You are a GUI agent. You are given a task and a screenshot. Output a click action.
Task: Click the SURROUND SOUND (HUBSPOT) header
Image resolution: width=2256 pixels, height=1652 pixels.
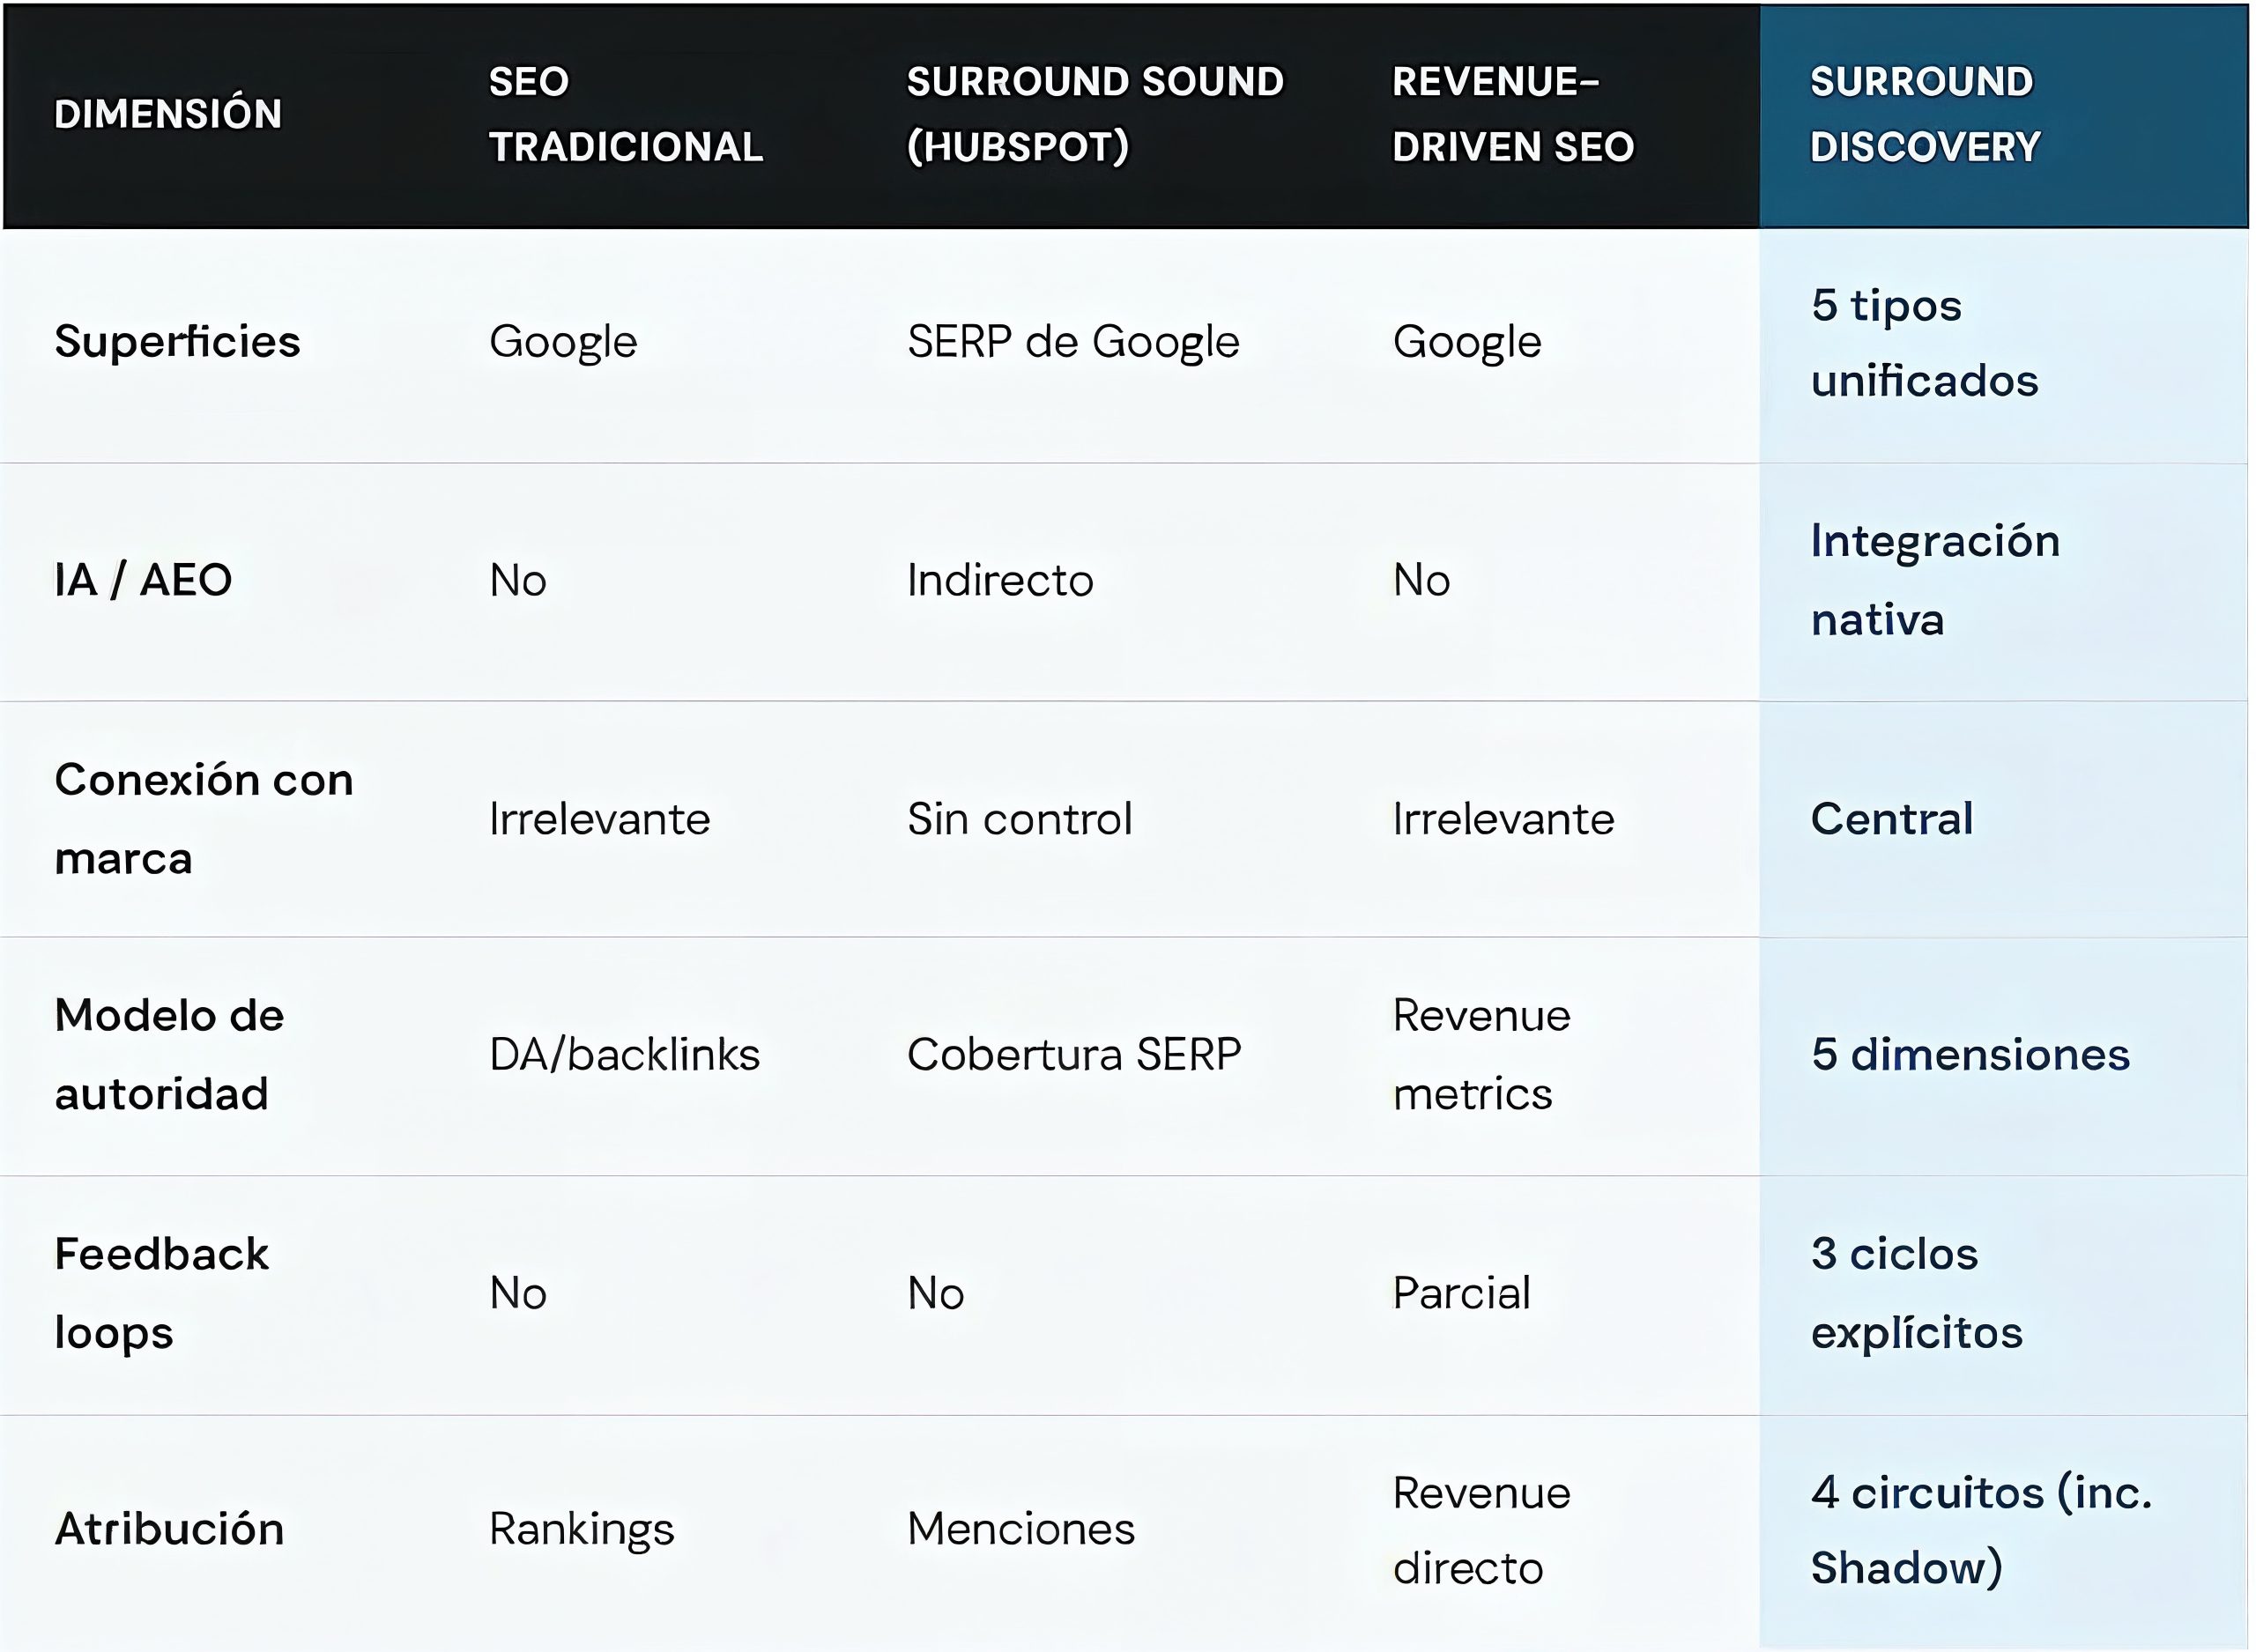(1094, 114)
